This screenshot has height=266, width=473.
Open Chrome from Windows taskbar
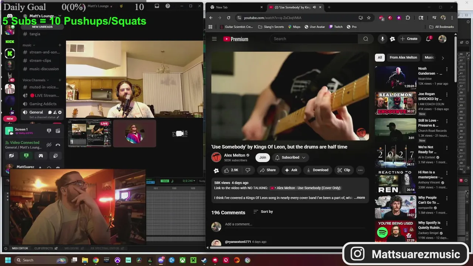tap(96, 260)
